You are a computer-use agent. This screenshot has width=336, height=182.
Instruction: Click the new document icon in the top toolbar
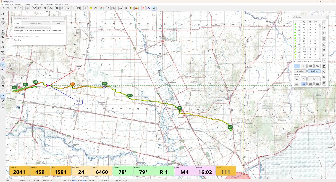tap(3, 8)
